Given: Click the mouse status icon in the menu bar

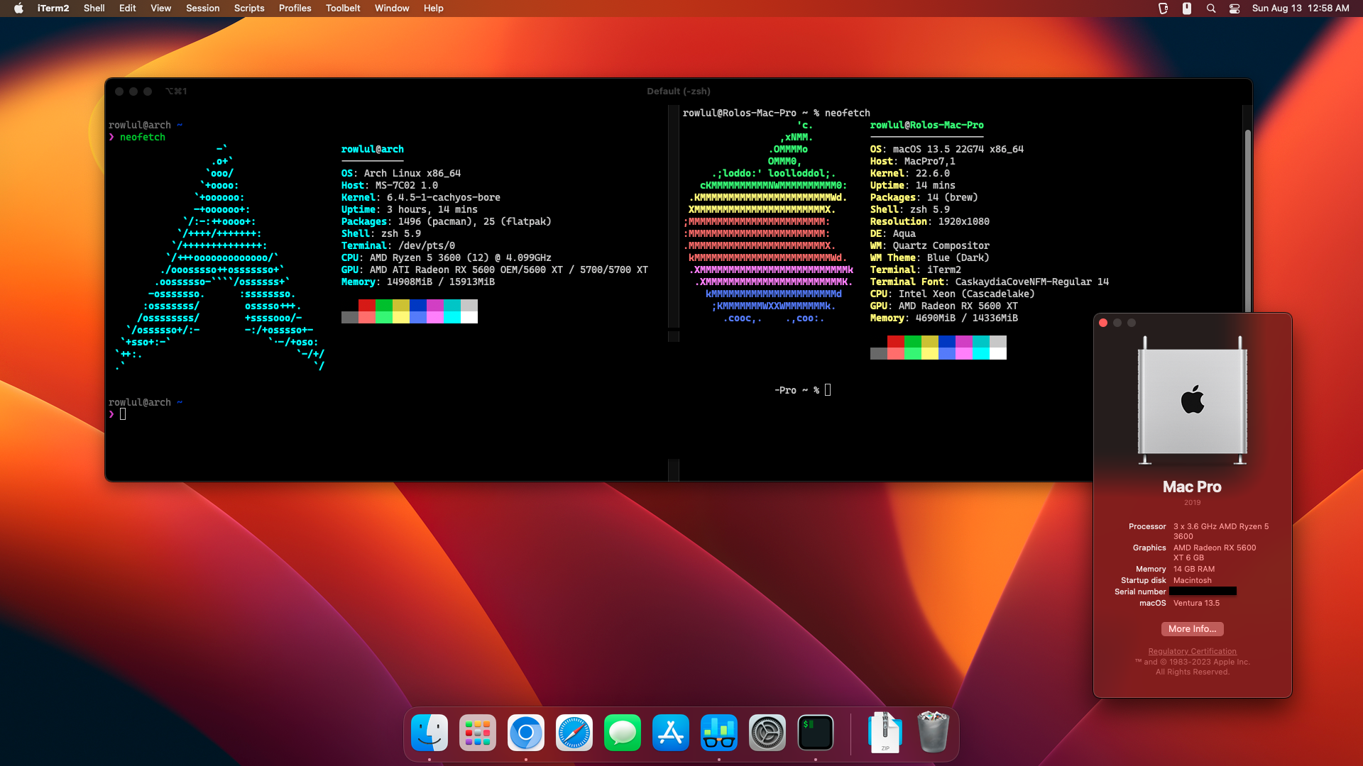Looking at the screenshot, I should pos(1187,8).
